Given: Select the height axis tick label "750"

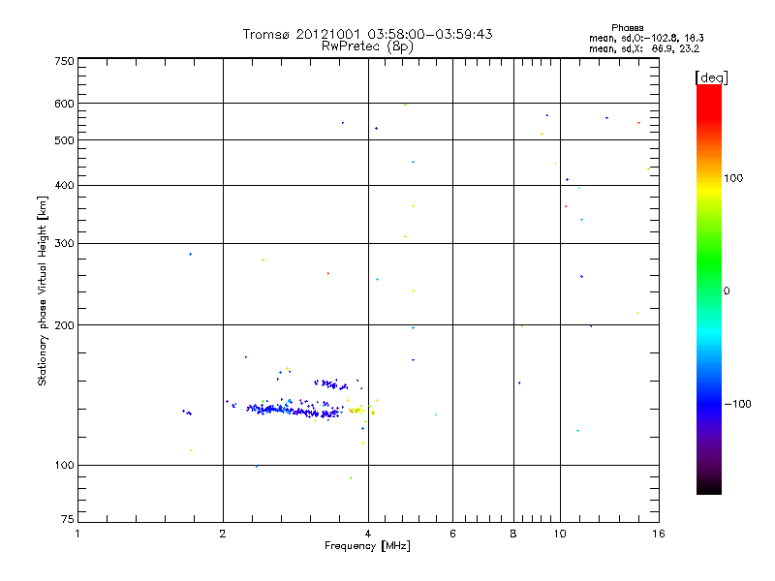Looking at the screenshot, I should pyautogui.click(x=65, y=61).
